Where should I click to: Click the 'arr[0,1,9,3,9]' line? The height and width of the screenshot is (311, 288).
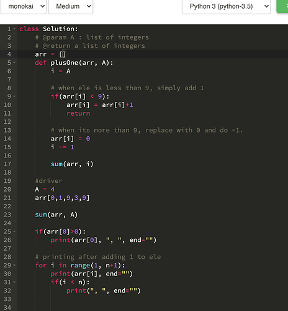click(x=62, y=198)
